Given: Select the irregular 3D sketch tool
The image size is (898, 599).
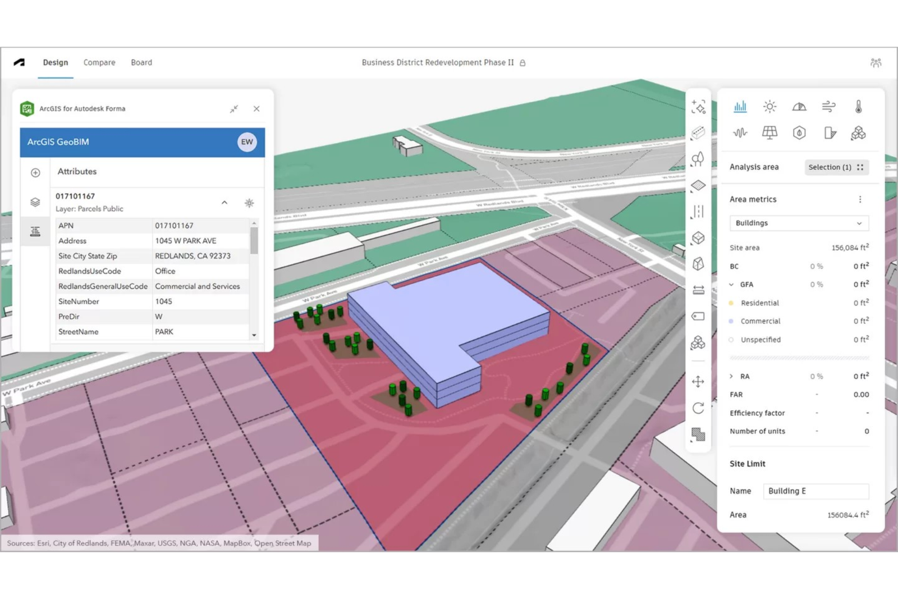Looking at the screenshot, I should [x=698, y=264].
